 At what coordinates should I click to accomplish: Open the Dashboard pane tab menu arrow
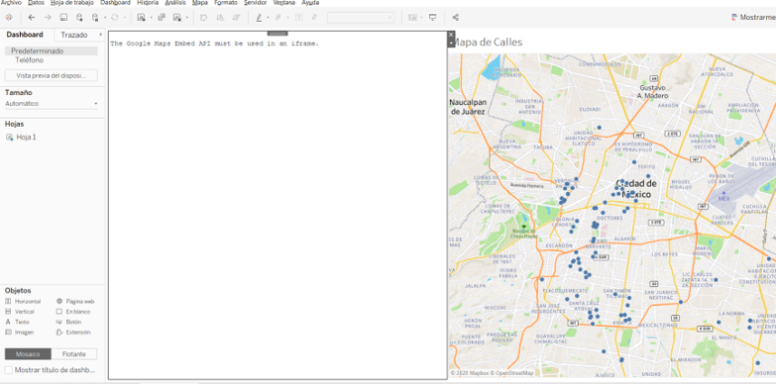(x=100, y=35)
